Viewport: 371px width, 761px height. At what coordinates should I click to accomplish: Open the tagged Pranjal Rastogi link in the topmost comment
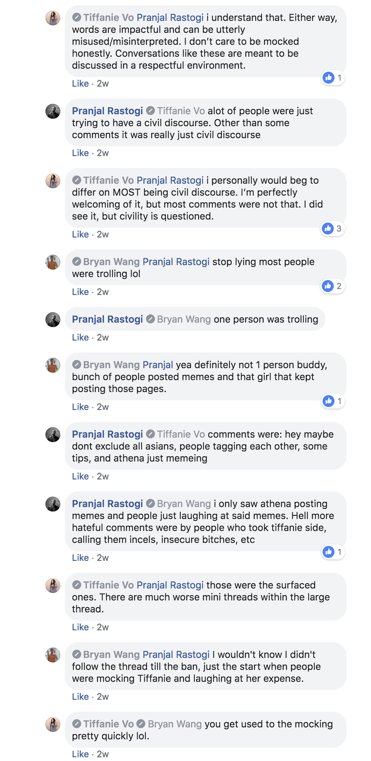[x=170, y=18]
